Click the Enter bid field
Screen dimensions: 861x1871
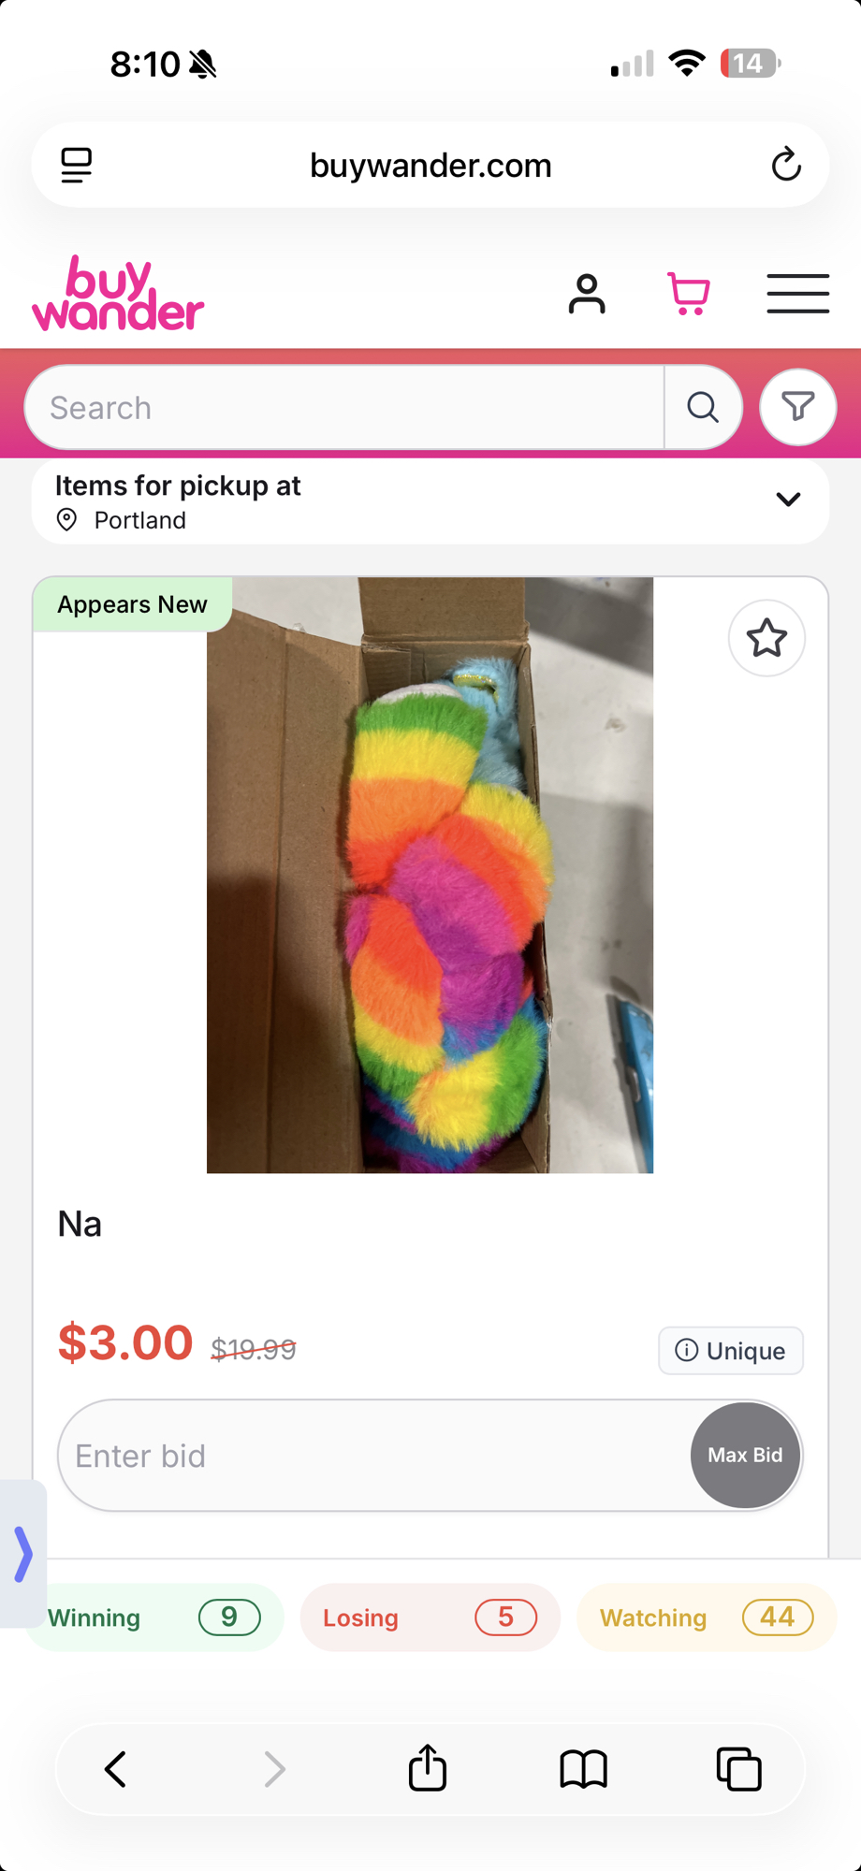click(x=374, y=1456)
